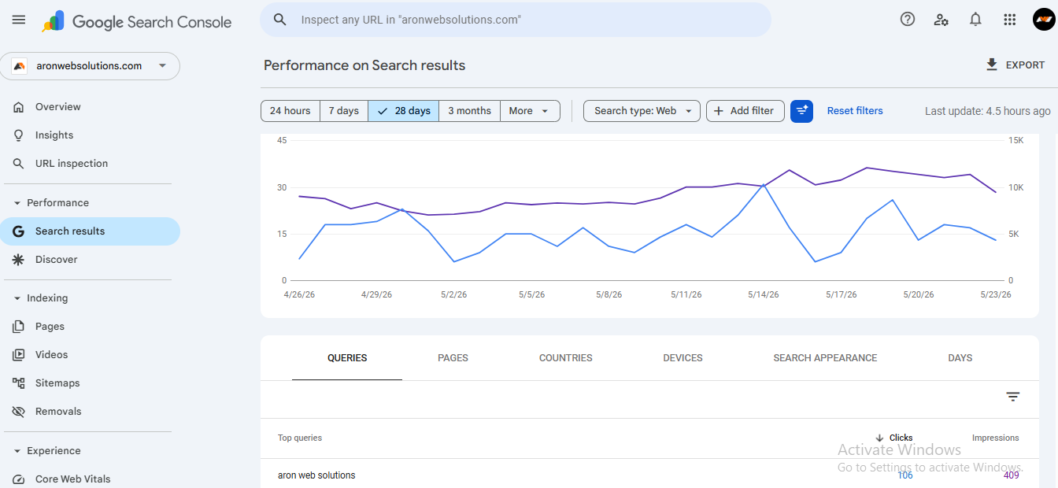Screen dimensions: 1058x488
Task: Click the 'aron web solutions' query row
Action: 649,475
